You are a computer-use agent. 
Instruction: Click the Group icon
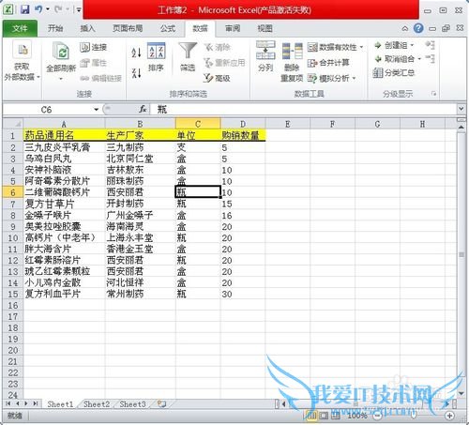pos(378,45)
